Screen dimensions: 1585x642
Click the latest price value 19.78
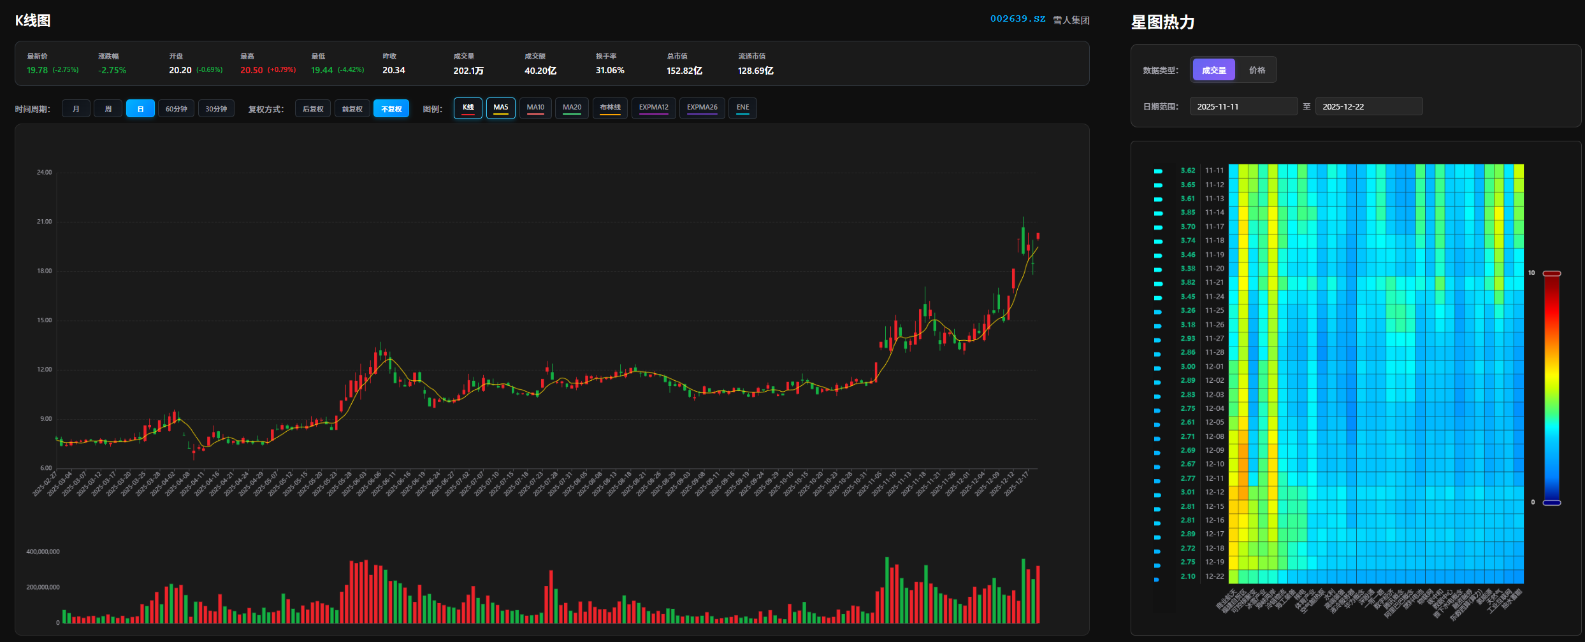point(37,70)
